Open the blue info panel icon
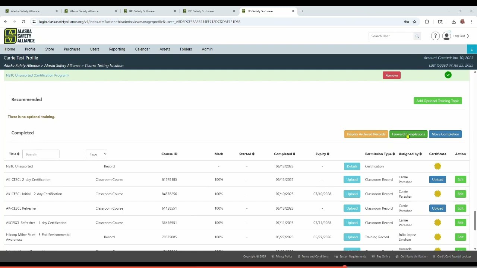The height and width of the screenshot is (268, 477). [x=472, y=49]
